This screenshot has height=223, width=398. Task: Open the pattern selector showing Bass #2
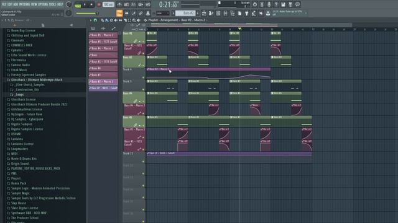point(185,13)
